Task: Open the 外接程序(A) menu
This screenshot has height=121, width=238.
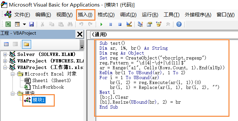Action: click(x=198, y=15)
